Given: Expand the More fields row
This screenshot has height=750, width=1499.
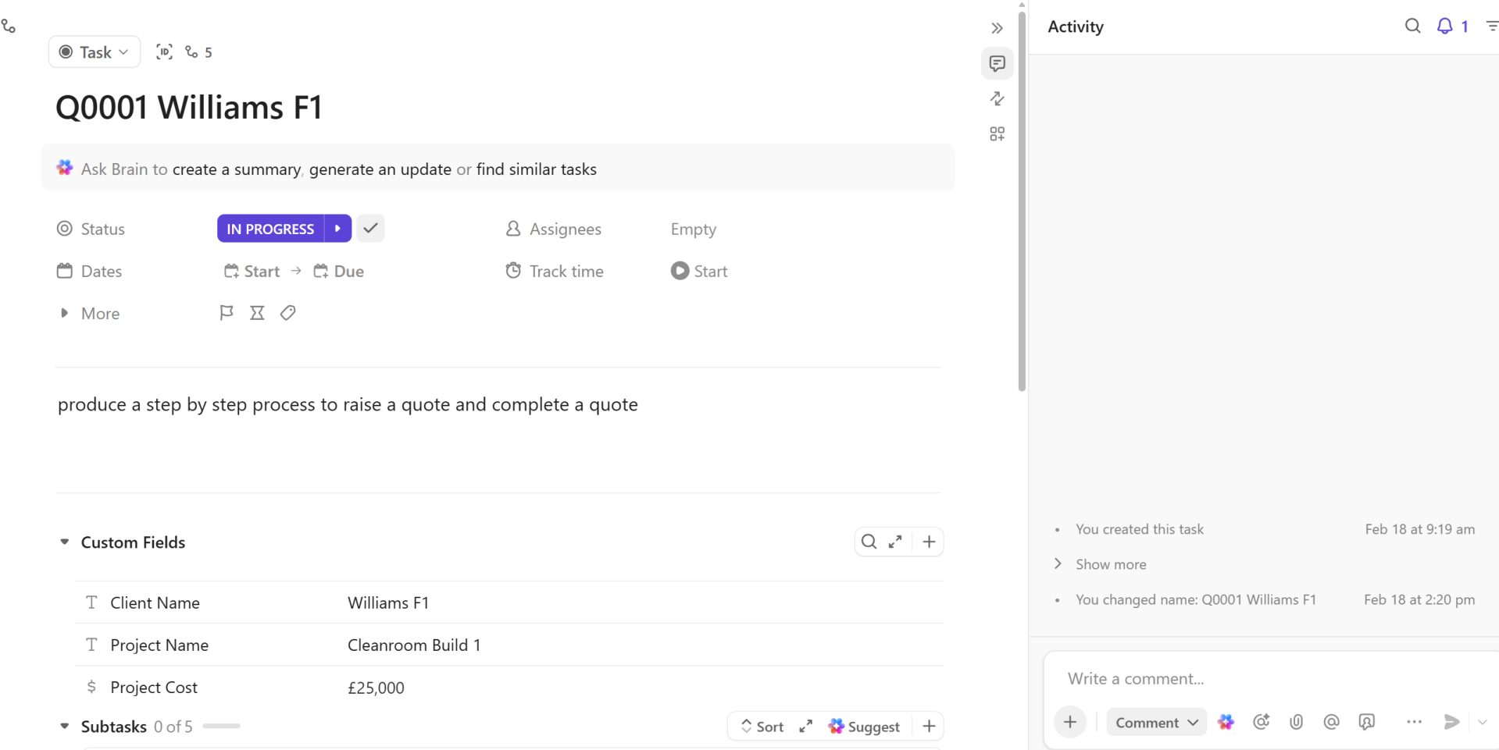Looking at the screenshot, I should pyautogui.click(x=65, y=313).
